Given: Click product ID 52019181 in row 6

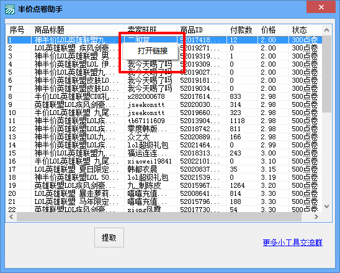Looking at the screenshot, I should (200, 80).
